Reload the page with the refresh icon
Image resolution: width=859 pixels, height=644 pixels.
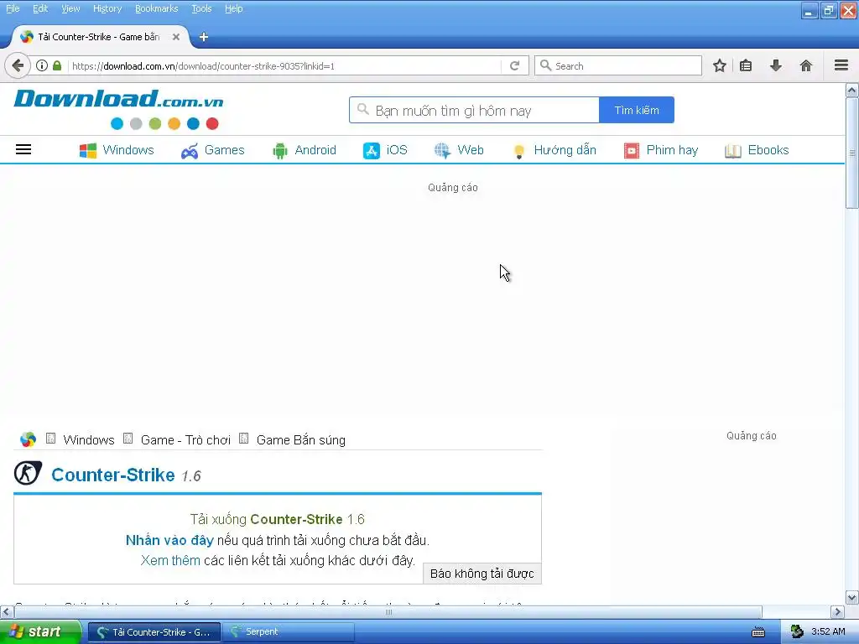[514, 65]
